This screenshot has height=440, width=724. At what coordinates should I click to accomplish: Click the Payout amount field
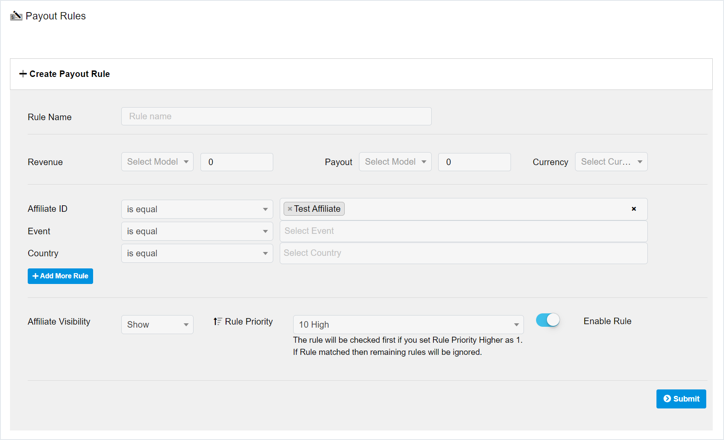tap(474, 162)
